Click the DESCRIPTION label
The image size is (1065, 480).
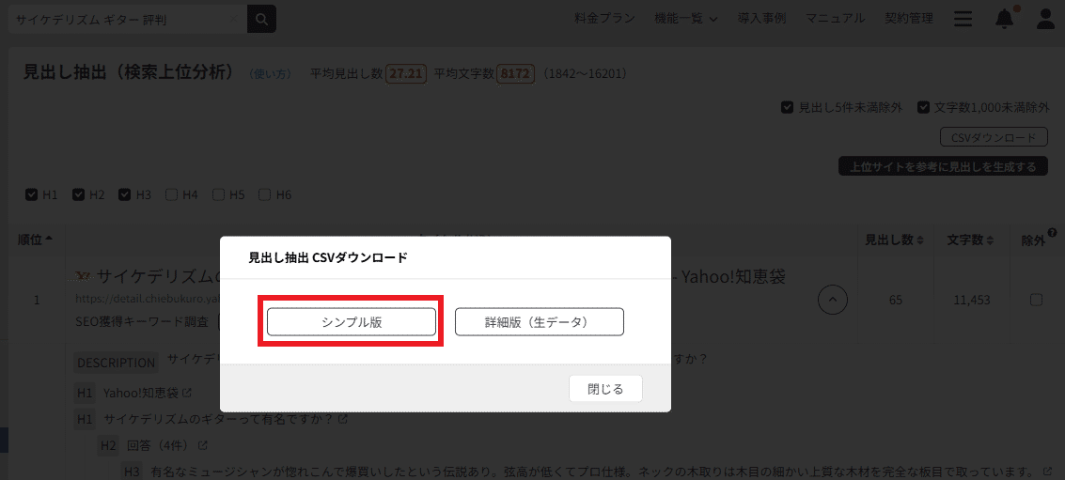[x=117, y=363]
